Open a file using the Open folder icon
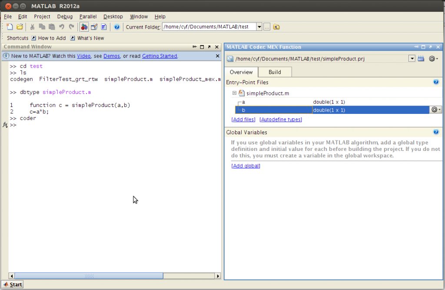The width and height of the screenshot is (445, 290). (x=20, y=27)
